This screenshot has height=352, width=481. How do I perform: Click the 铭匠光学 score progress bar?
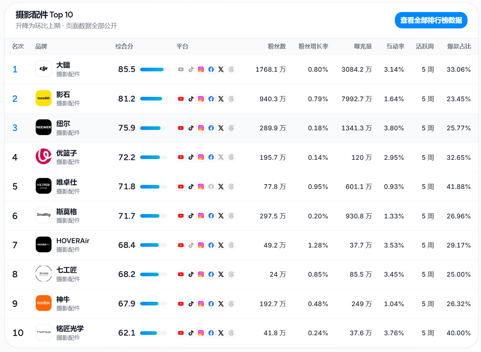tap(153, 333)
